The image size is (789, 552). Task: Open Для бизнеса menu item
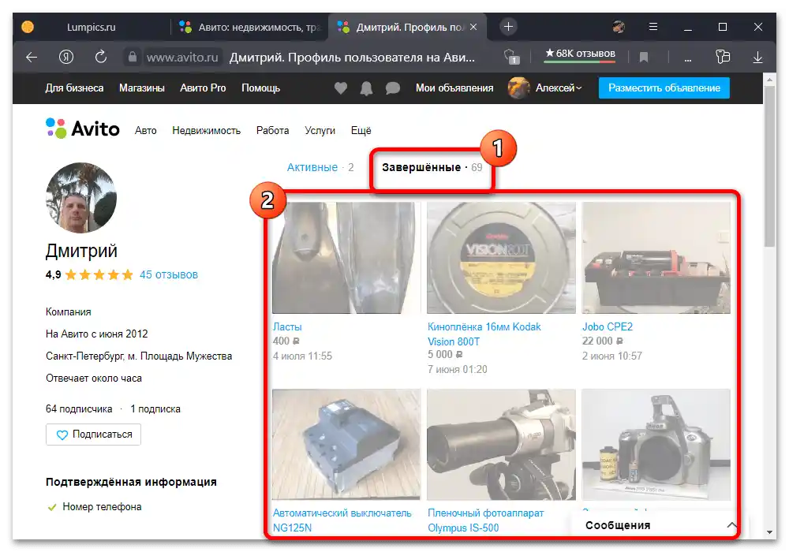coord(74,88)
